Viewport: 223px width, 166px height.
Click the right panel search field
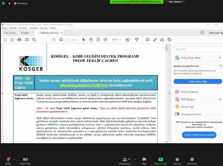198,49
